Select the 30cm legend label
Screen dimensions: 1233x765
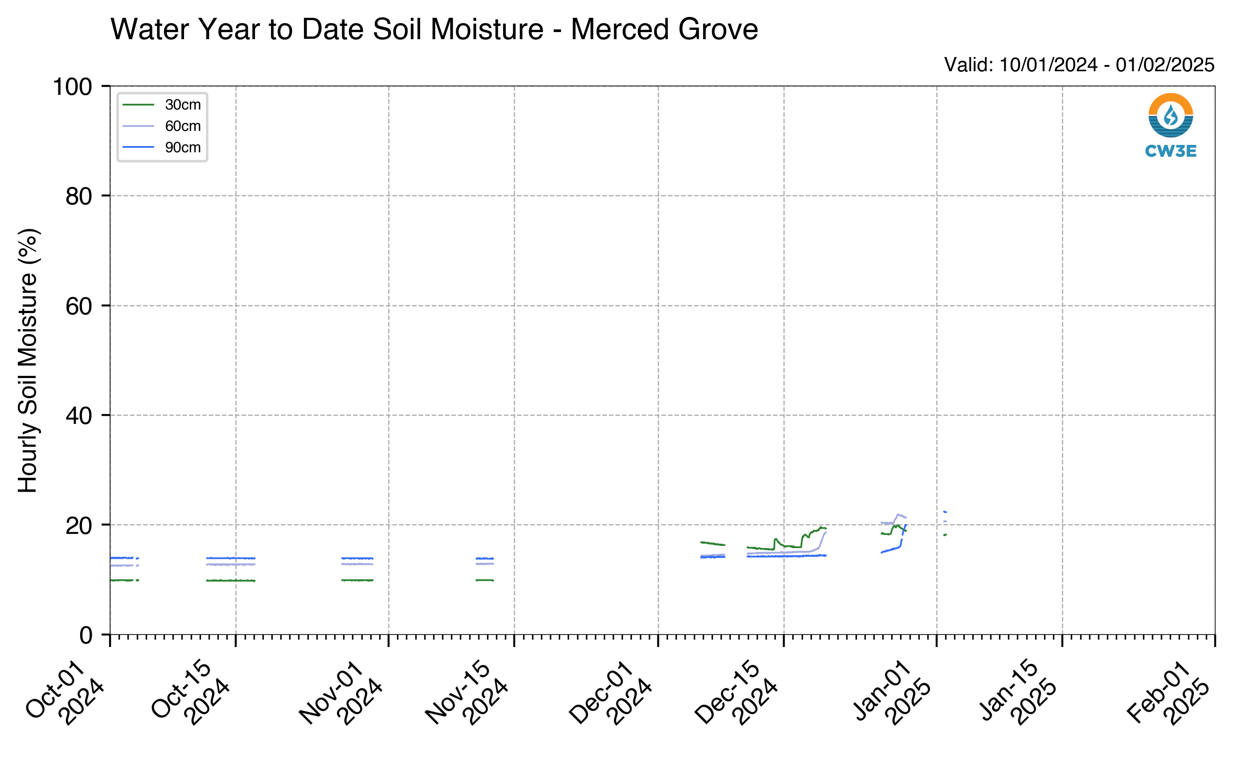183,105
